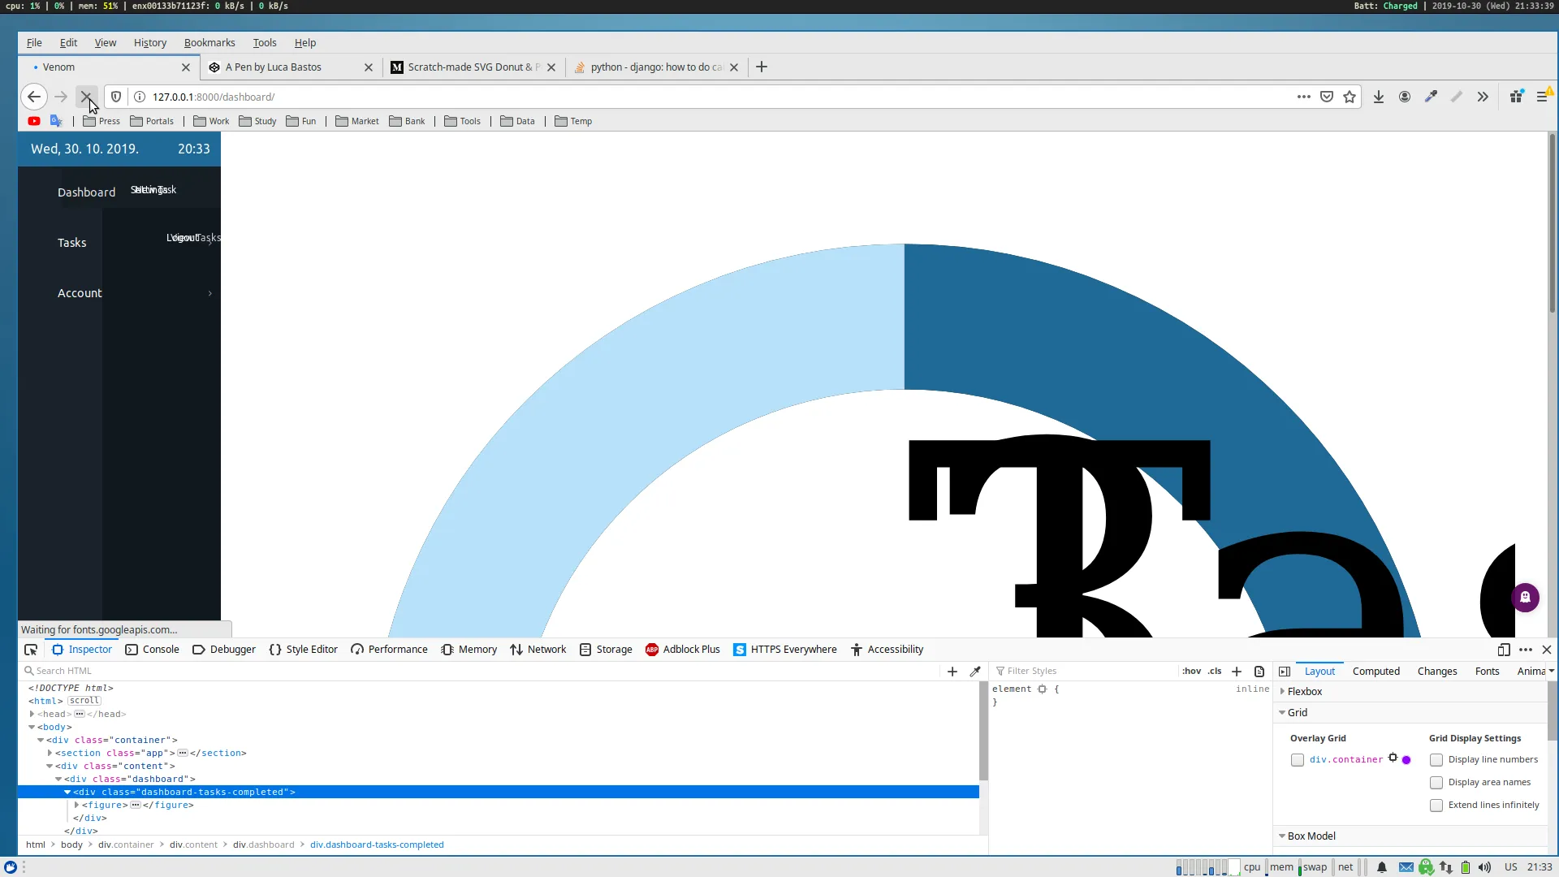Enable Display area names checkbox

[1436, 783]
